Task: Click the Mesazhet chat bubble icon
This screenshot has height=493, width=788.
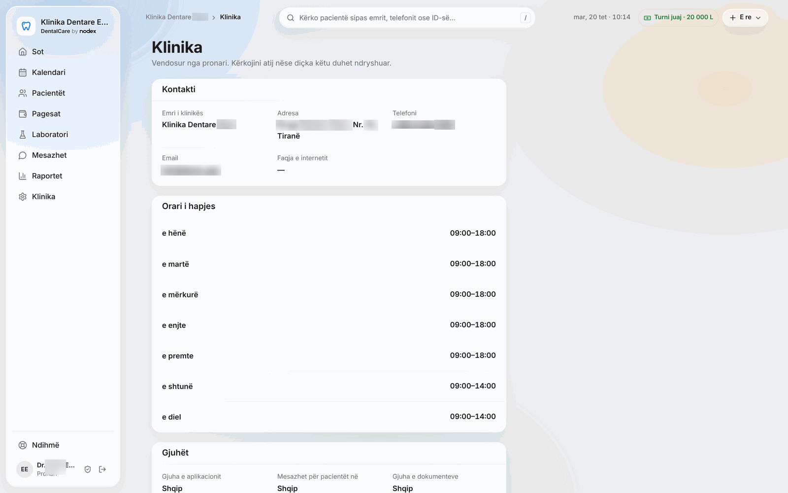Action: coord(23,155)
